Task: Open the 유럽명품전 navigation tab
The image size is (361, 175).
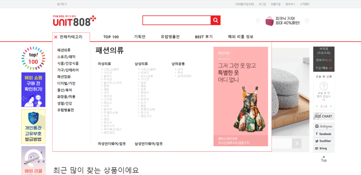Action: (170, 37)
